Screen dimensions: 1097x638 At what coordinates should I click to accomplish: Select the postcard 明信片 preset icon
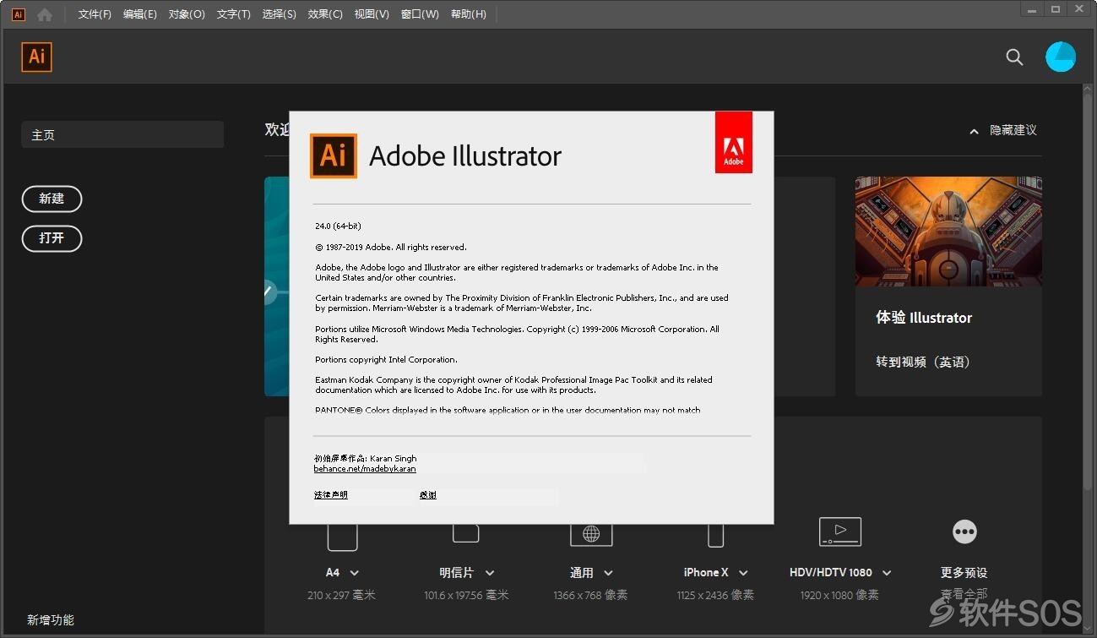tap(466, 532)
